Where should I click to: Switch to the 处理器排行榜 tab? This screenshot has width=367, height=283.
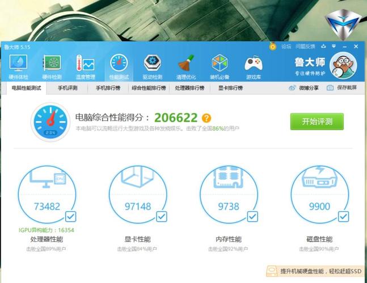pos(189,88)
